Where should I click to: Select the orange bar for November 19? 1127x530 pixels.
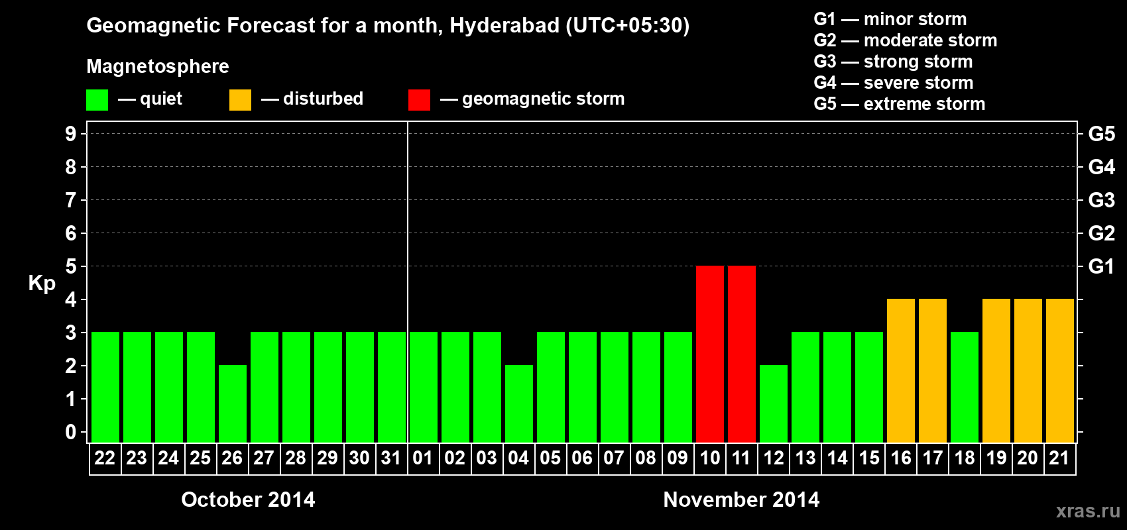996,370
